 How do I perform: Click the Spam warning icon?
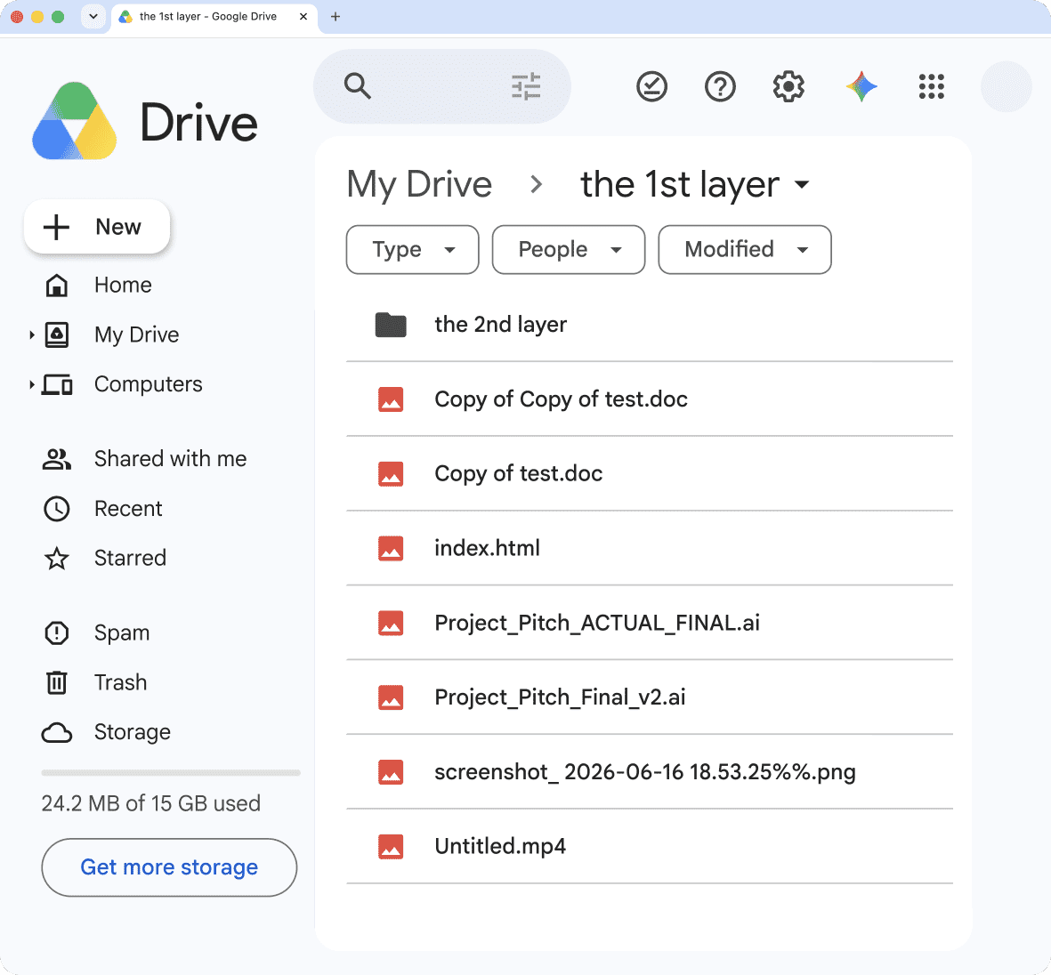coord(57,633)
